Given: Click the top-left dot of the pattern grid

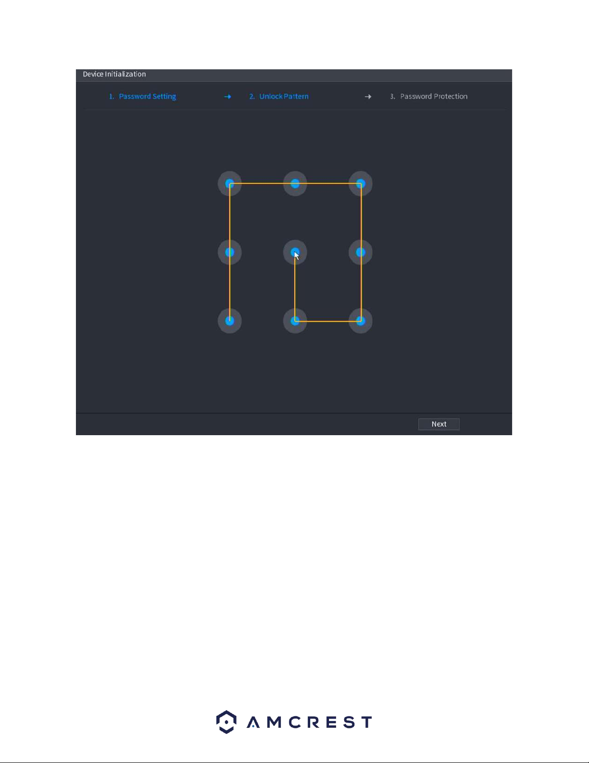Looking at the screenshot, I should point(229,183).
